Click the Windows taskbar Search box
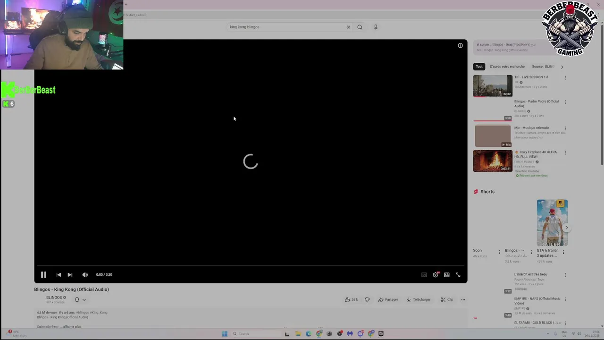 coord(255,334)
